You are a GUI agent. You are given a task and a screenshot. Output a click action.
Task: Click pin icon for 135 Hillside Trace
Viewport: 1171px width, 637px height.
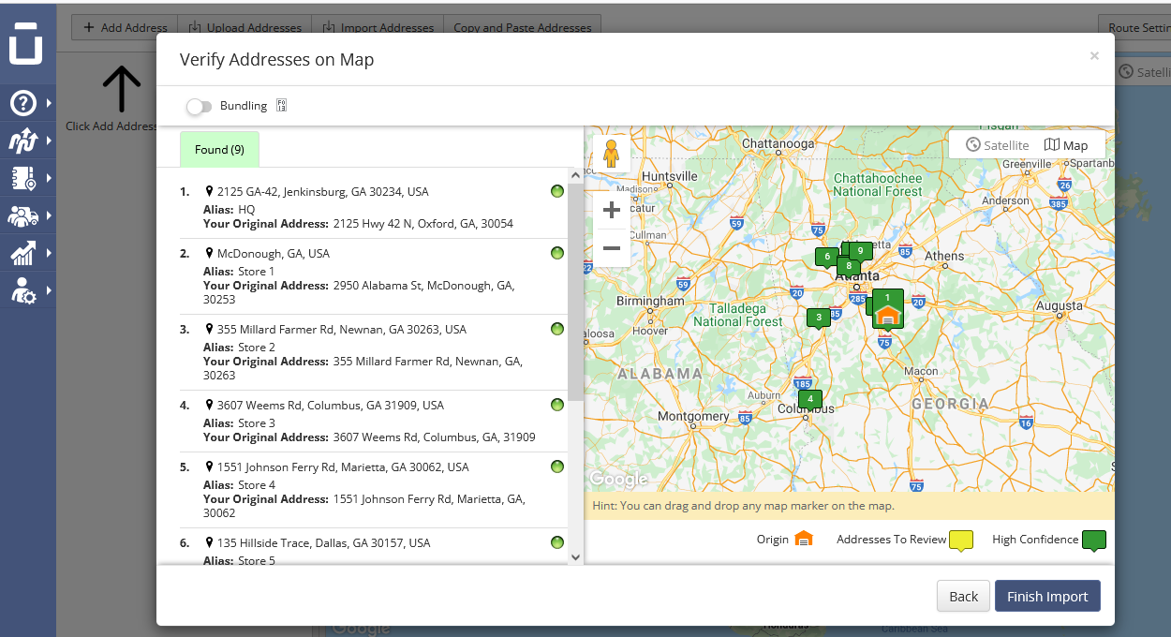coord(210,542)
